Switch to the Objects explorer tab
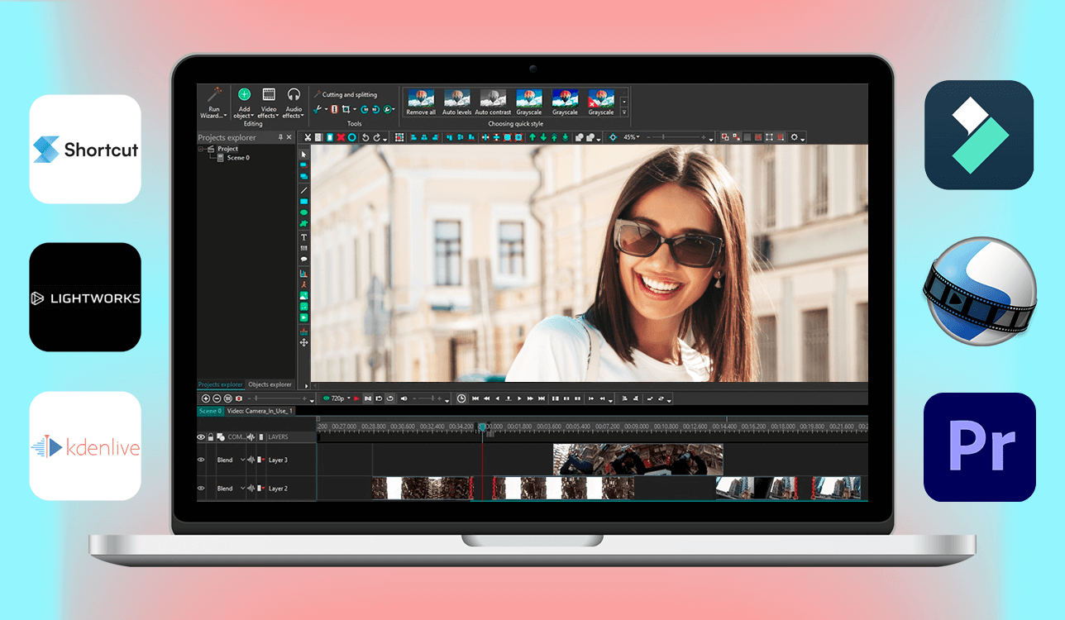This screenshot has width=1065, height=620. pos(270,384)
